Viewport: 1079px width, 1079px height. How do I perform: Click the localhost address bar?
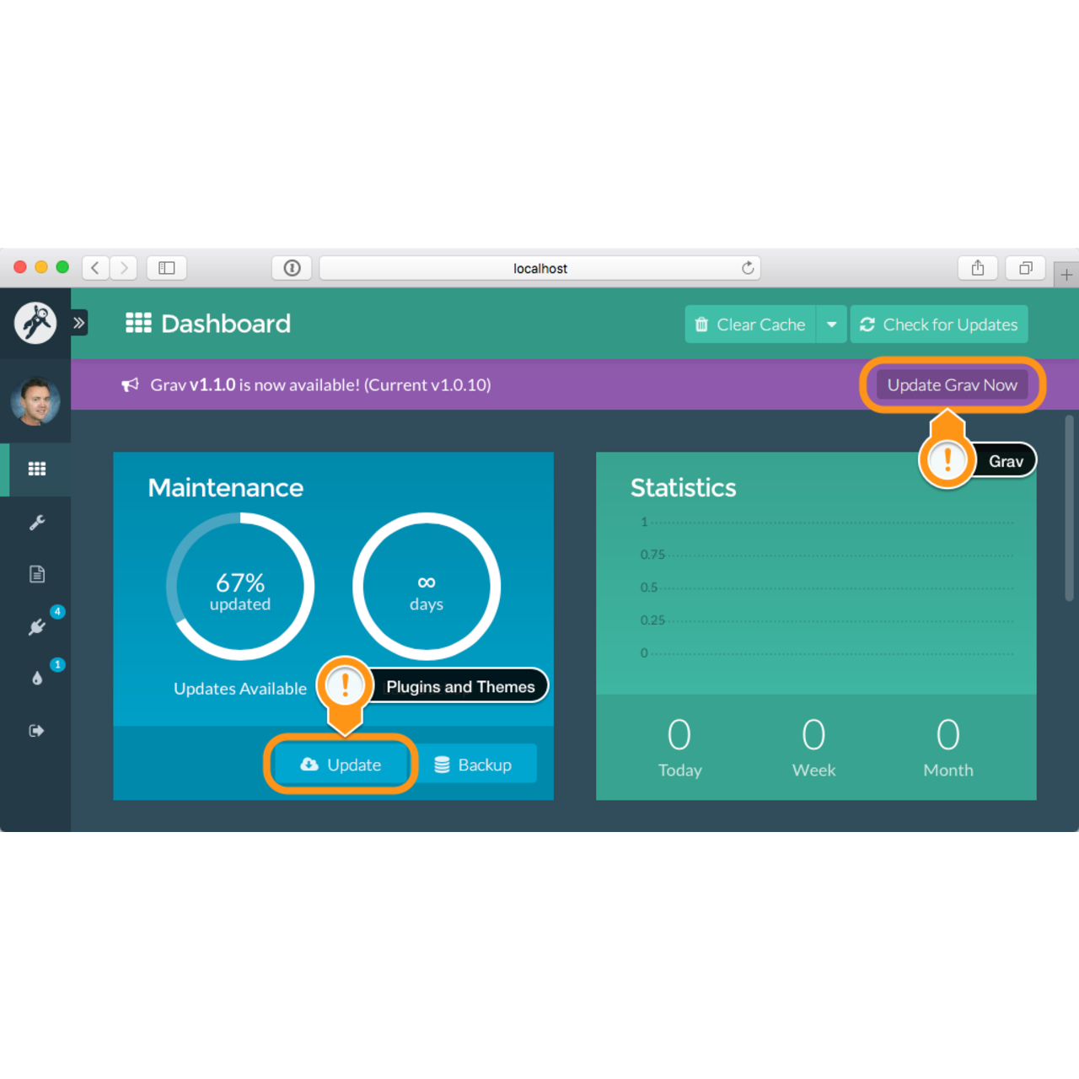pos(539,268)
